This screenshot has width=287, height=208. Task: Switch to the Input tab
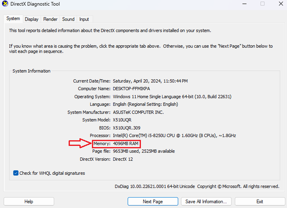coord(84,19)
